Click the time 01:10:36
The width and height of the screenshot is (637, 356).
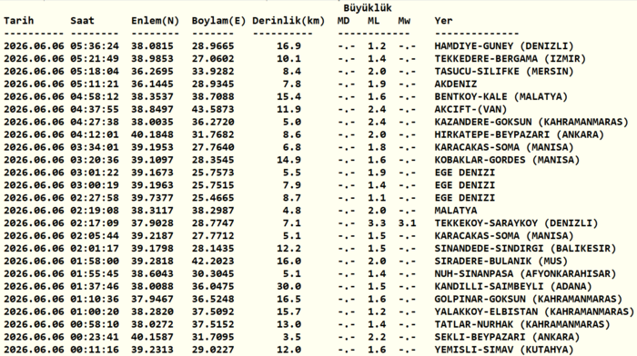[95, 299]
